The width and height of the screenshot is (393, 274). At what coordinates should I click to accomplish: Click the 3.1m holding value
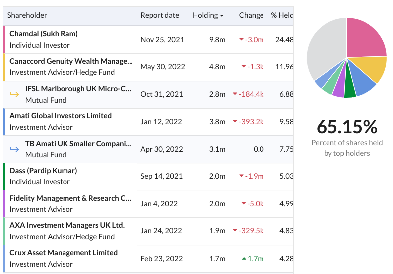point(217,149)
